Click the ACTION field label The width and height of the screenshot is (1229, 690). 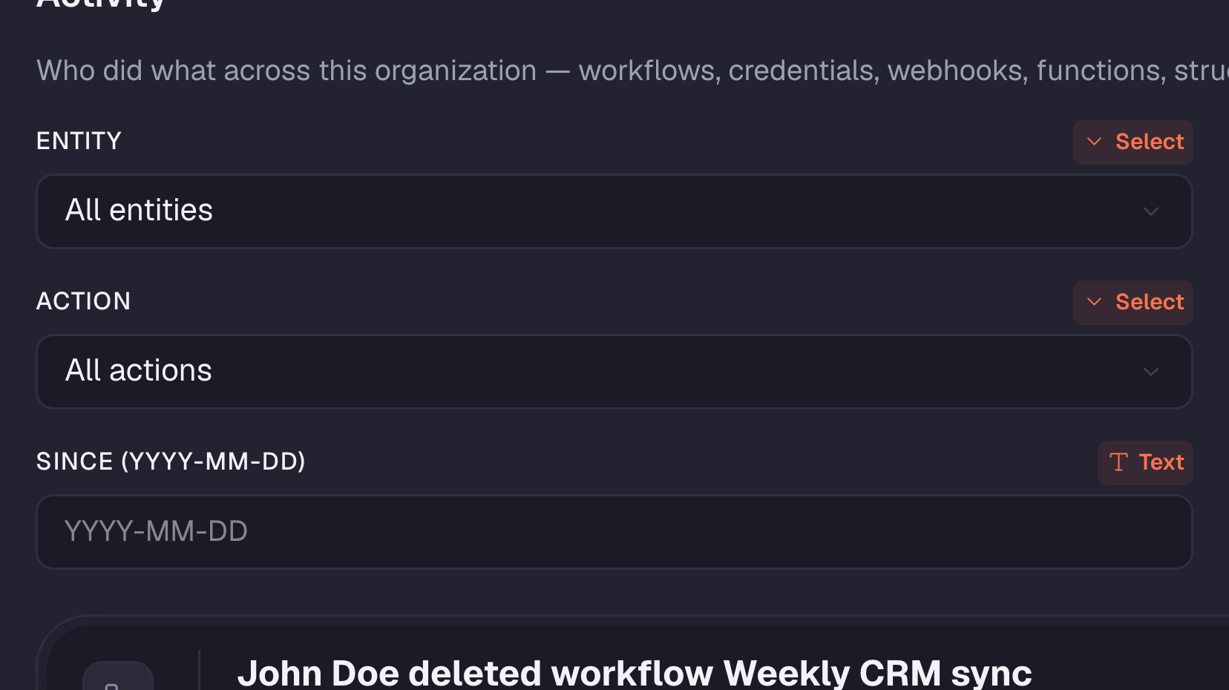(x=83, y=301)
